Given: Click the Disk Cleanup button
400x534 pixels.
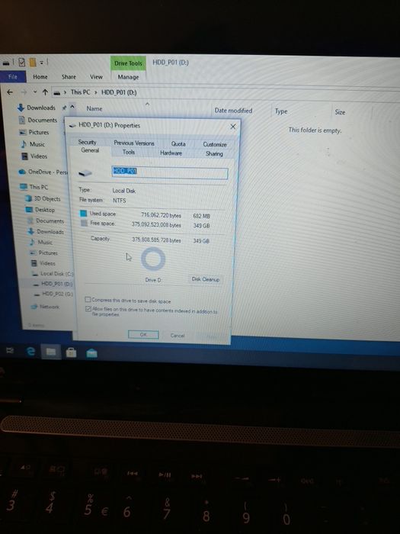Looking at the screenshot, I should (x=206, y=279).
